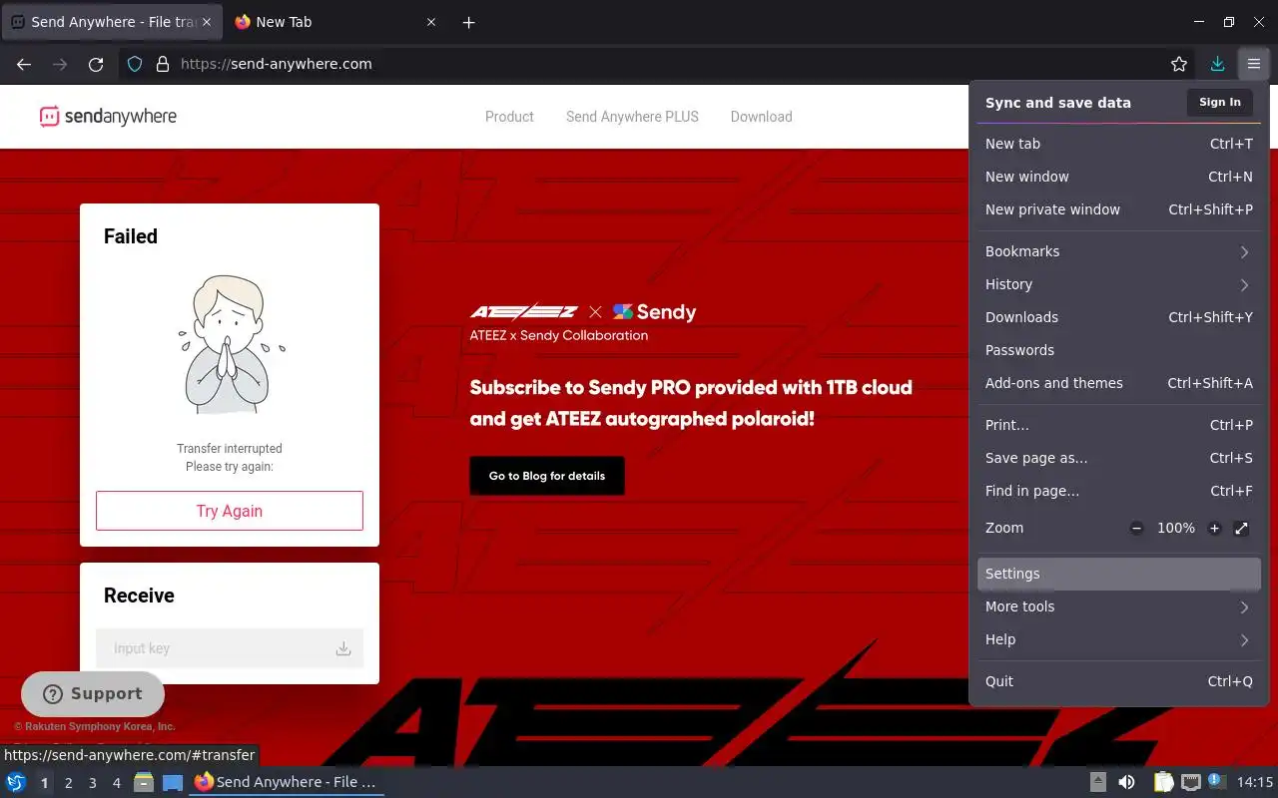Go back with the browser back arrow
The height and width of the screenshot is (798, 1278).
pos(24,64)
